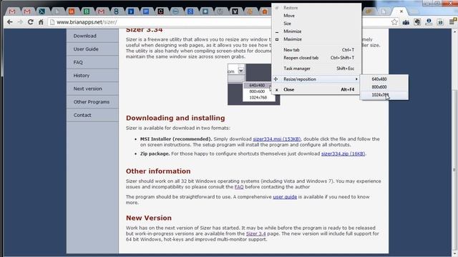The height and width of the screenshot is (257, 458).
Task: Click the blue person extension icon
Action: click(x=429, y=22)
